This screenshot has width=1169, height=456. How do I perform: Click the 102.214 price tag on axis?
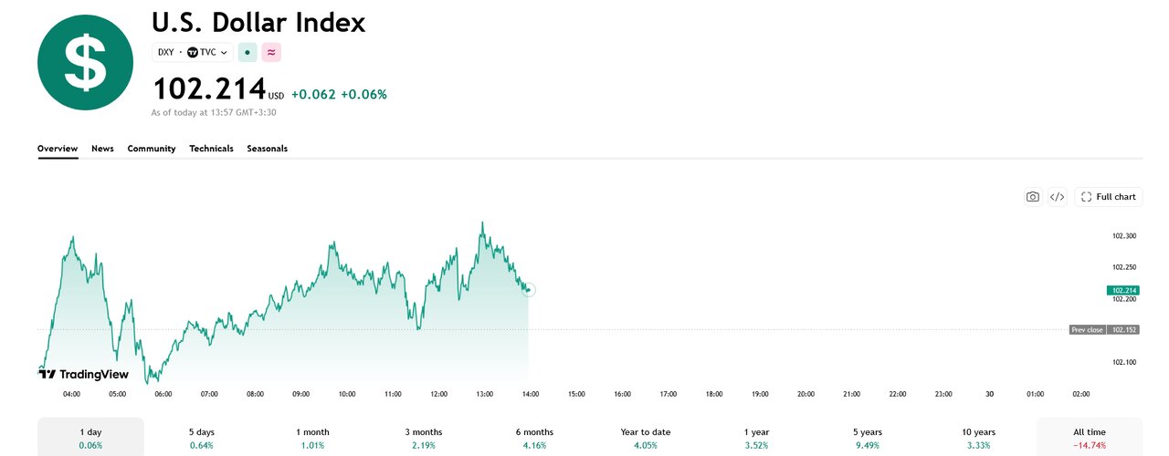click(1123, 290)
